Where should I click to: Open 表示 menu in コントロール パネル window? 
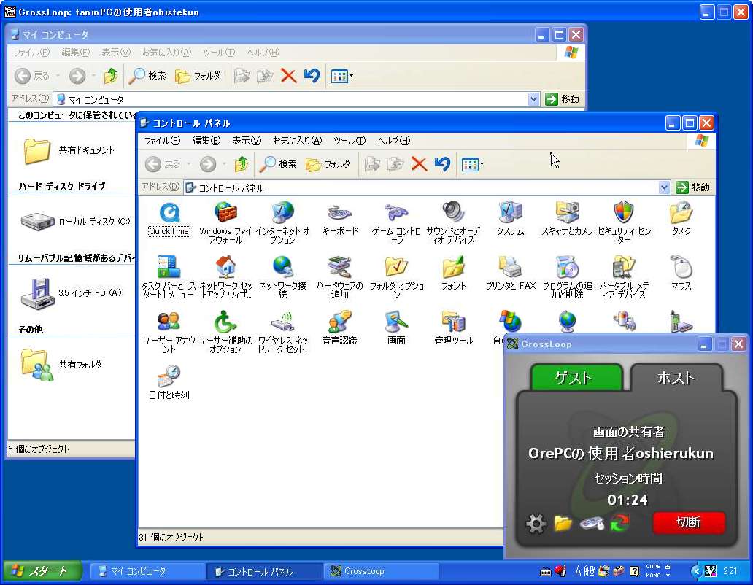click(247, 141)
